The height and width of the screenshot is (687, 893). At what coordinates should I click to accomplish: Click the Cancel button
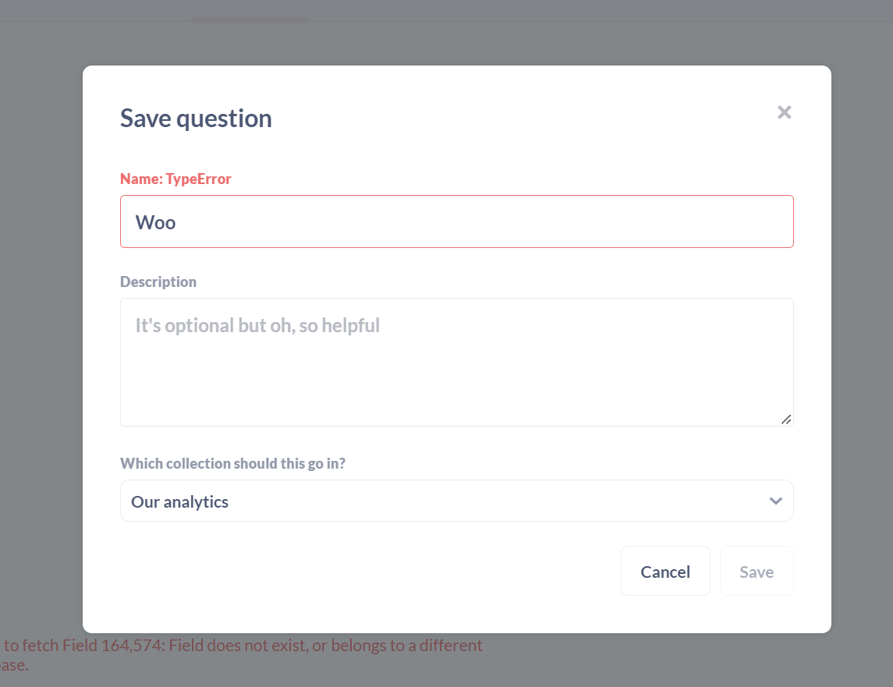664,571
